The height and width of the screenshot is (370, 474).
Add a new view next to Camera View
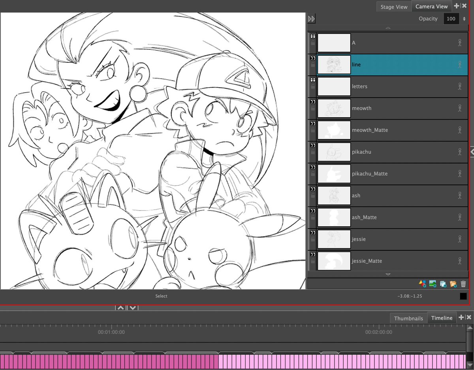point(457,6)
